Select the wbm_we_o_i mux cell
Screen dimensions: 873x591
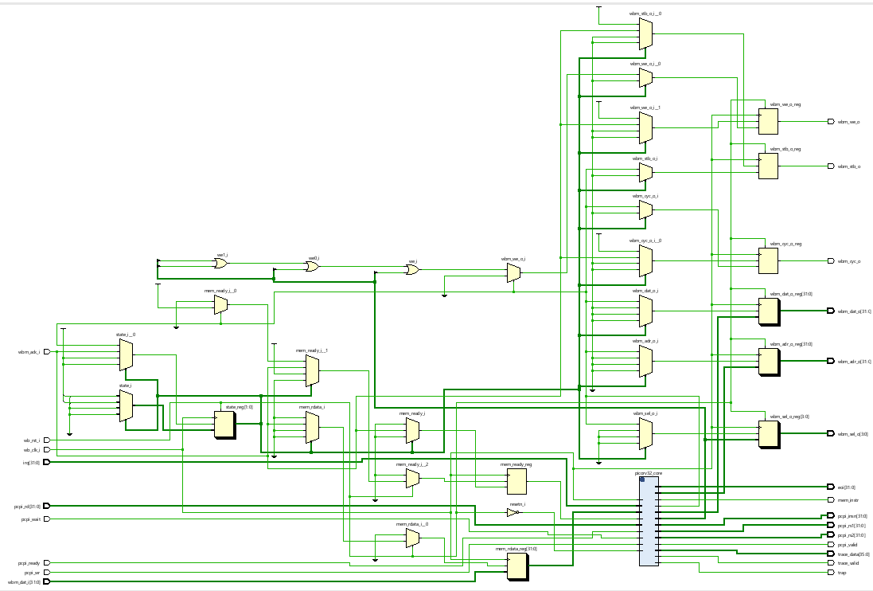(513, 273)
